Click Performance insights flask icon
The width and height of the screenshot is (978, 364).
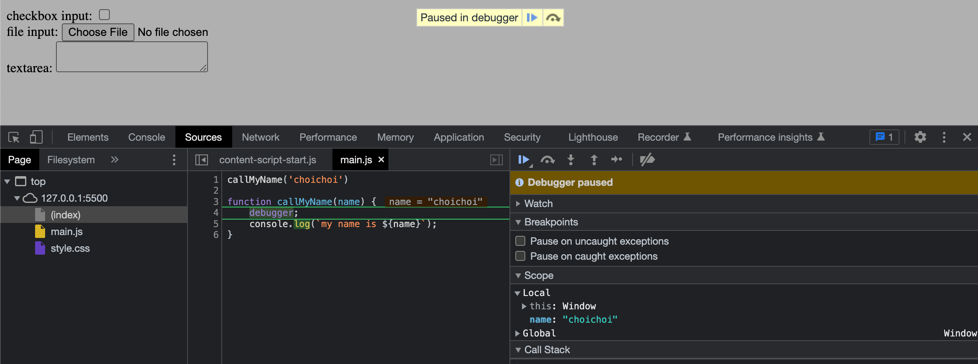pos(821,137)
